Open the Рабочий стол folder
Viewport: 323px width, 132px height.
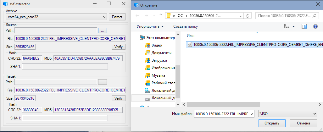tap(160, 83)
